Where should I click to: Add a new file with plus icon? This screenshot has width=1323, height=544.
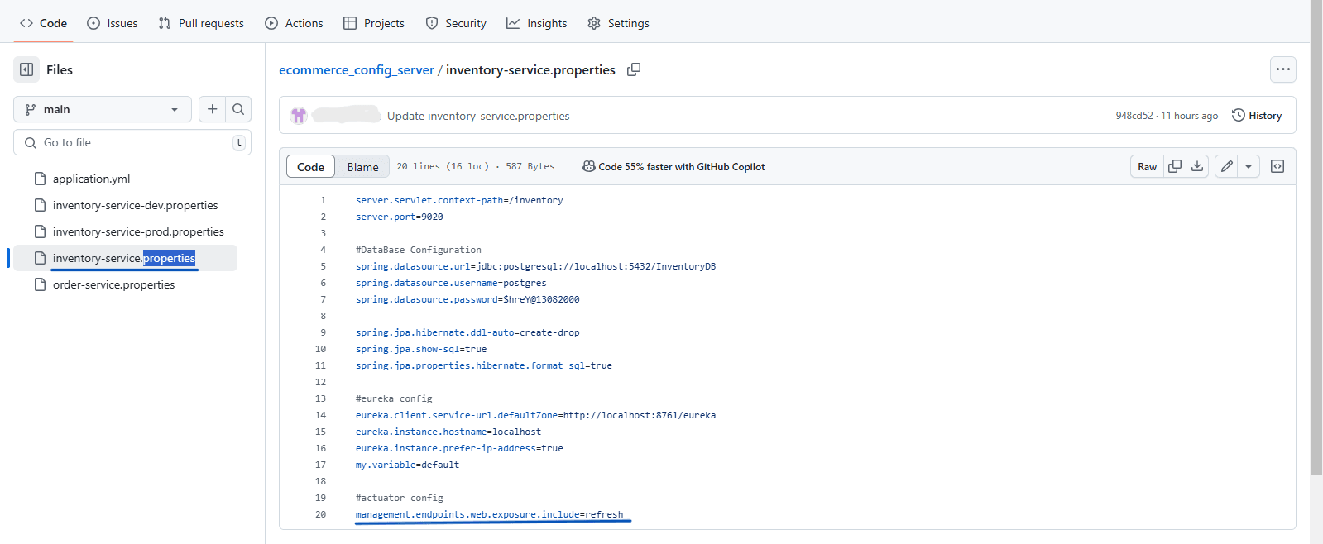(x=212, y=109)
